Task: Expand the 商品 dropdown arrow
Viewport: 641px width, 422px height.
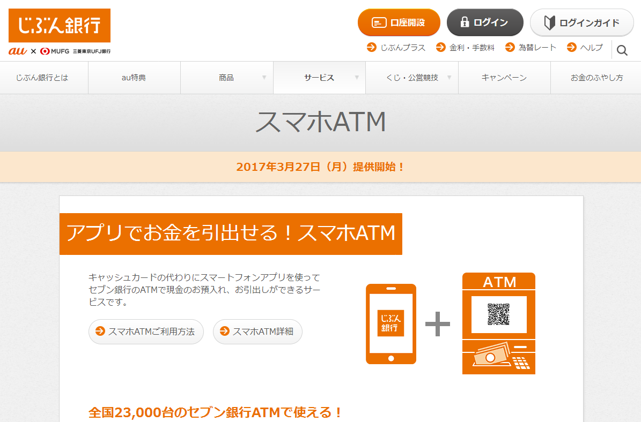Action: (x=264, y=78)
